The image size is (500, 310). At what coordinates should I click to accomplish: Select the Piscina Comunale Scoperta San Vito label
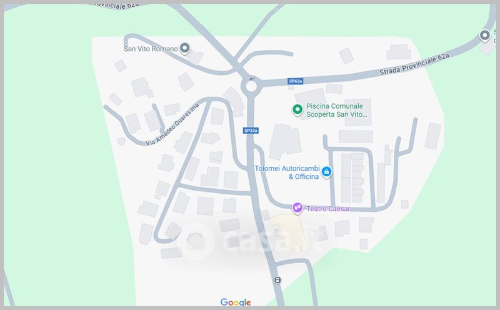(336, 110)
